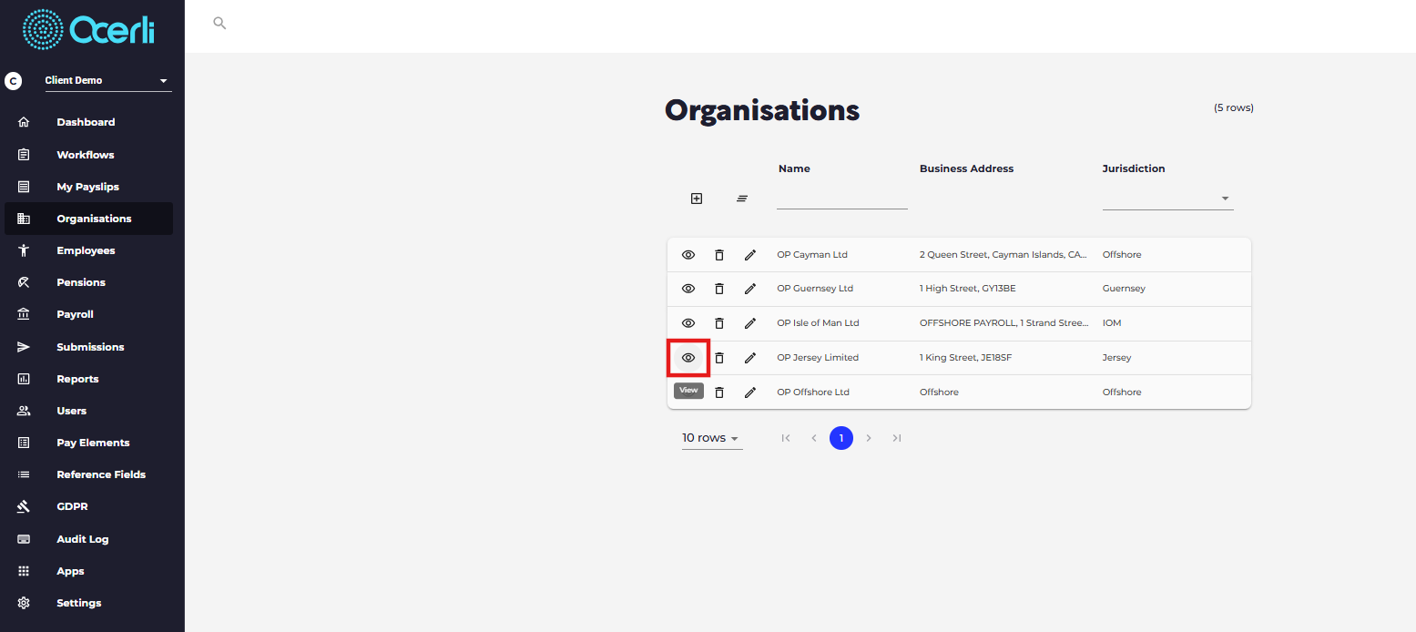Delete OP Jersey Limited with trash icon

coord(719,358)
